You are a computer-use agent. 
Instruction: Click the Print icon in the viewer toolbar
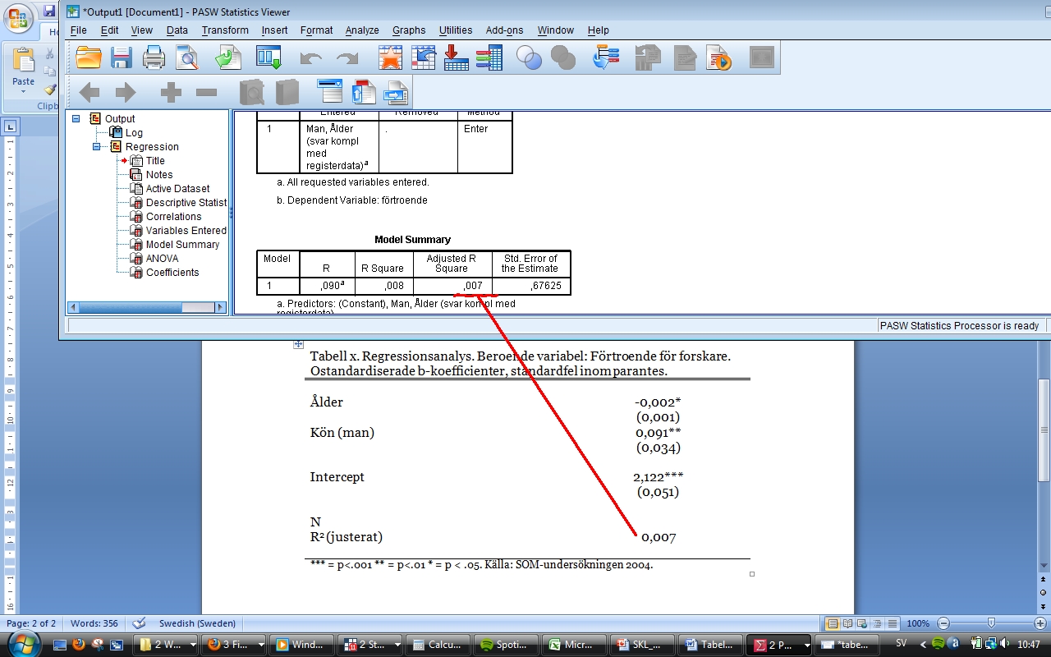tap(154, 57)
